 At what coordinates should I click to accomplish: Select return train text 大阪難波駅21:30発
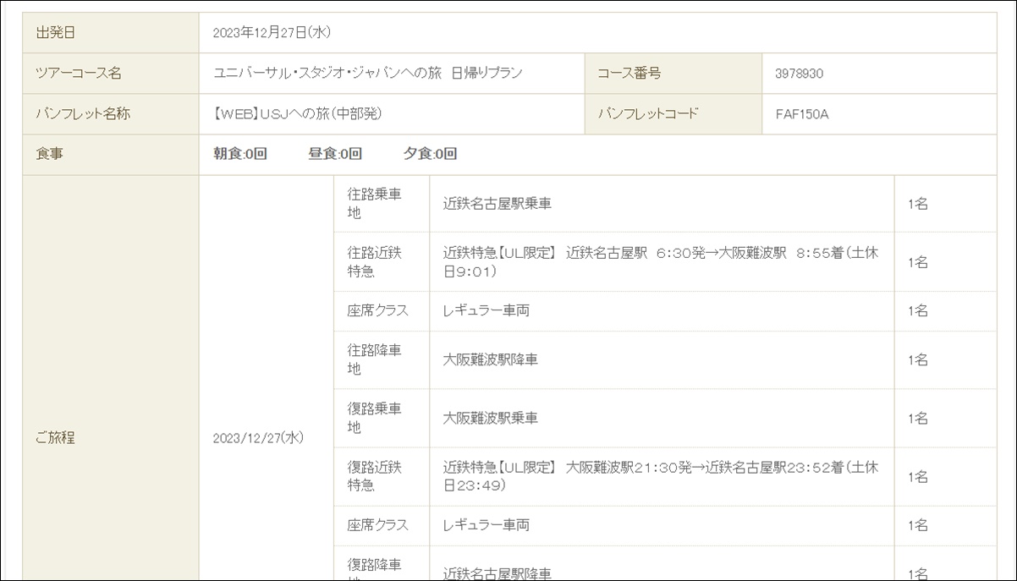click(x=630, y=467)
